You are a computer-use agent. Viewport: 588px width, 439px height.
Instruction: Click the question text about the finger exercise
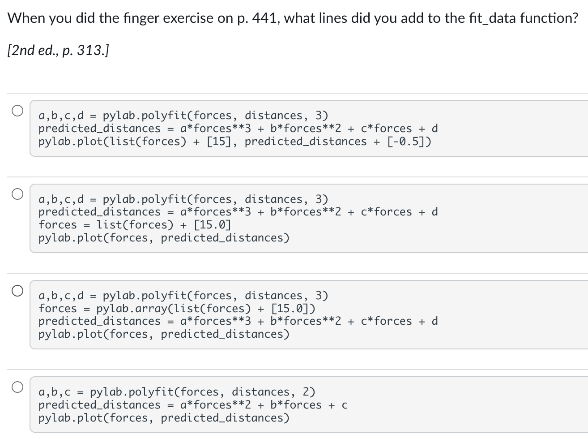293,18
